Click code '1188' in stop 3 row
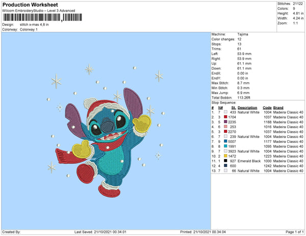This screenshot has height=236, width=306. 268,122
